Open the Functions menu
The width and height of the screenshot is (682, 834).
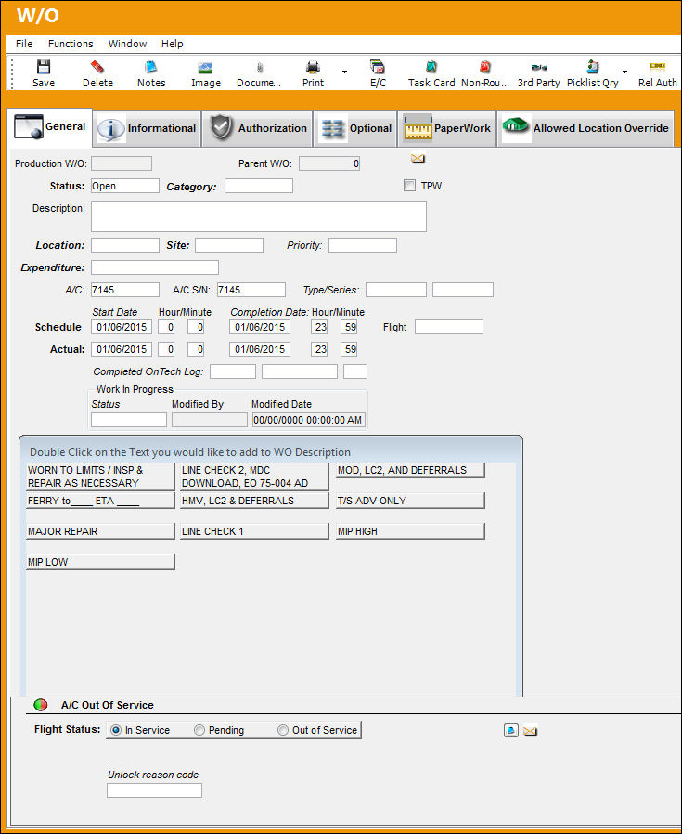pos(71,44)
